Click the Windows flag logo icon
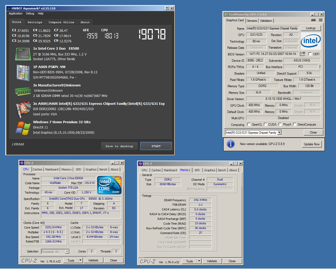Viewport: 336px width, 269px height. click(23, 128)
